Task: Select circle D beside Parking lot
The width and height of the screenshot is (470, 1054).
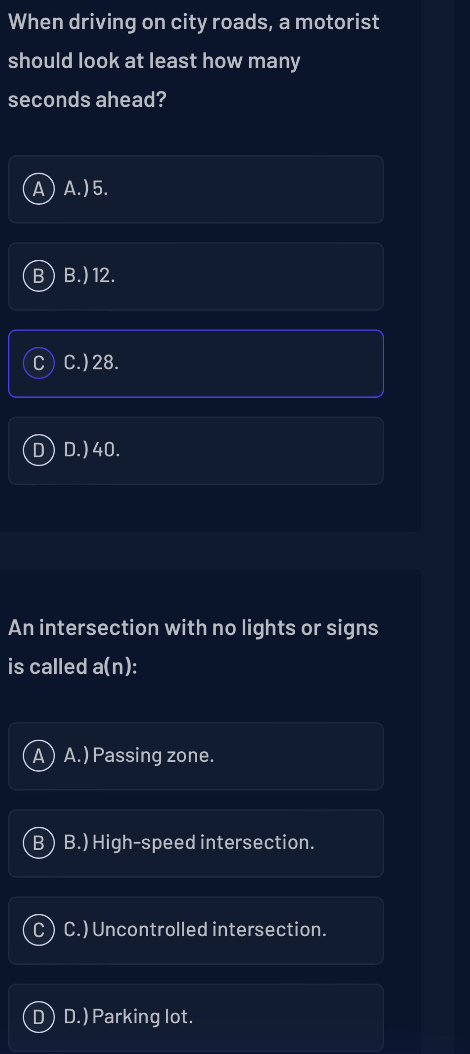Action: pyautogui.click(x=39, y=1017)
